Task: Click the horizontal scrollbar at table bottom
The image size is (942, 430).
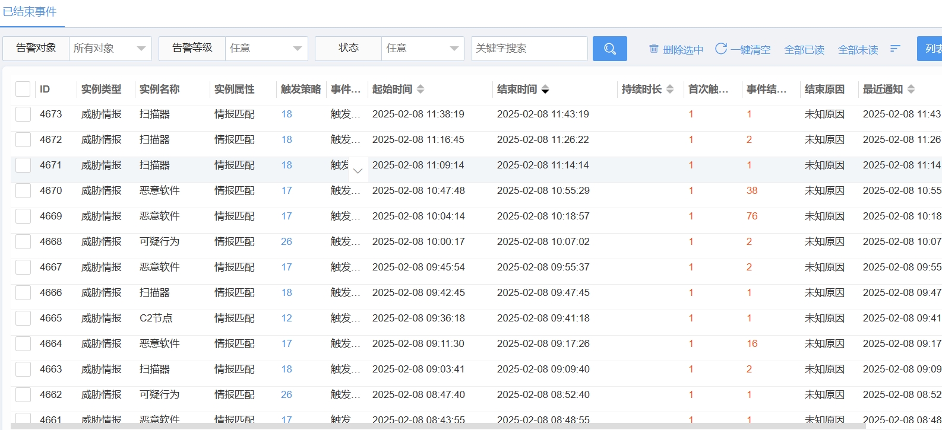Action: click(437, 426)
